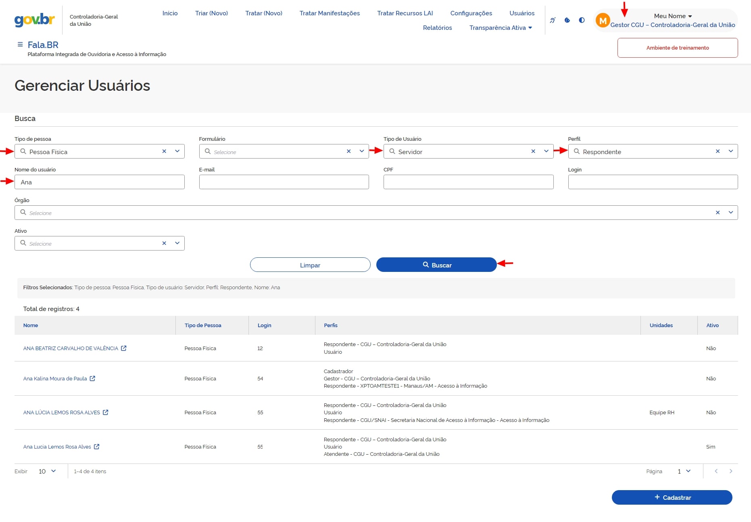Go to the previous results page arrow
Image resolution: width=751 pixels, height=522 pixels.
716,471
